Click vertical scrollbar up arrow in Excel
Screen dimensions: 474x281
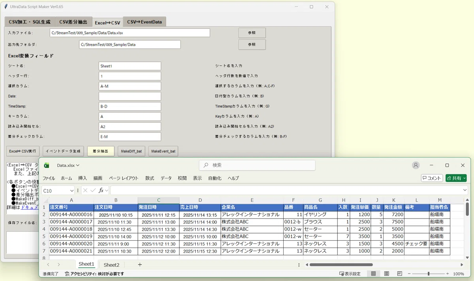tap(467, 200)
